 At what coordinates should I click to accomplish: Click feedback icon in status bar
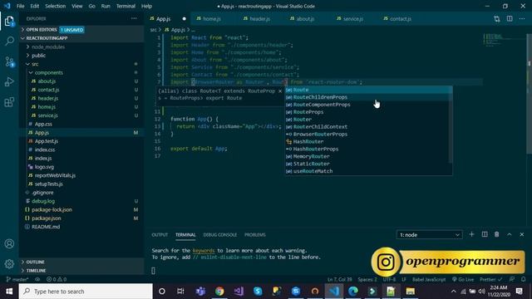click(x=512, y=279)
